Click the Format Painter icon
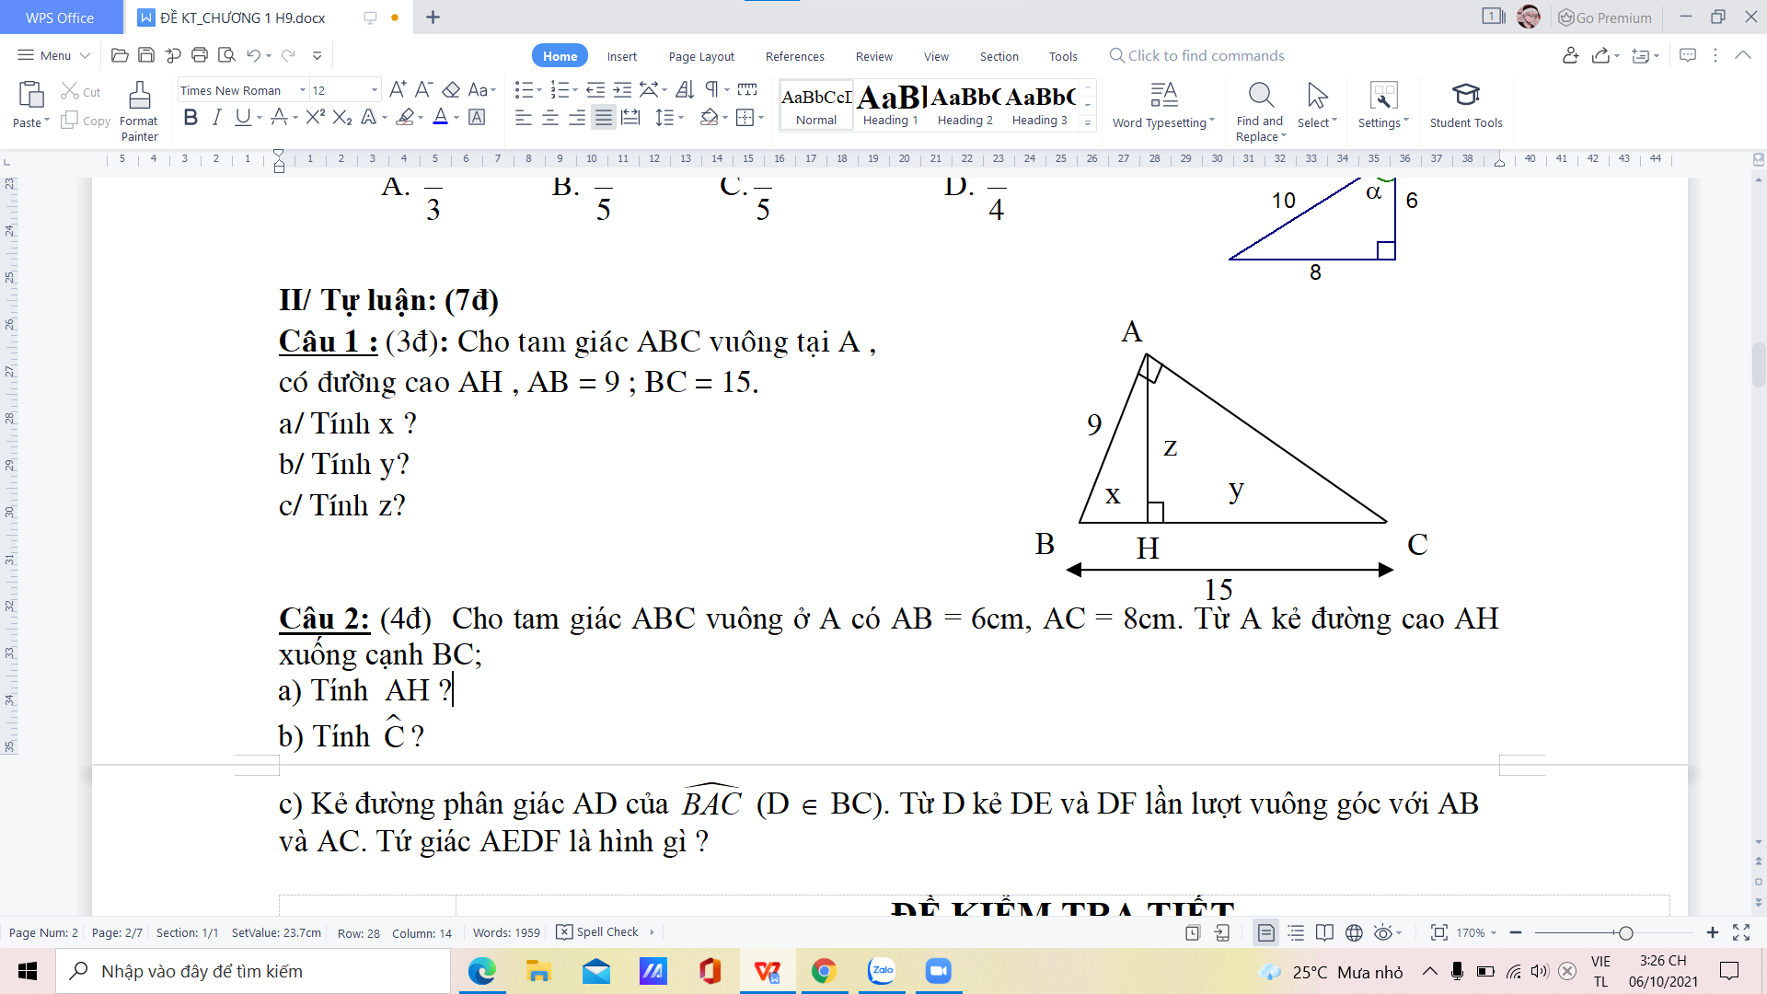The width and height of the screenshot is (1767, 994). [139, 97]
